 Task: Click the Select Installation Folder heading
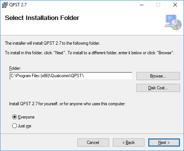pyautogui.click(x=42, y=18)
